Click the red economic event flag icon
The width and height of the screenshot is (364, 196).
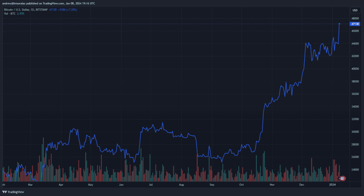click(343, 178)
